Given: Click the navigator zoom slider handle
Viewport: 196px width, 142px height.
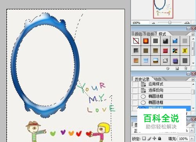Looking at the screenshot, I should 170,22.
